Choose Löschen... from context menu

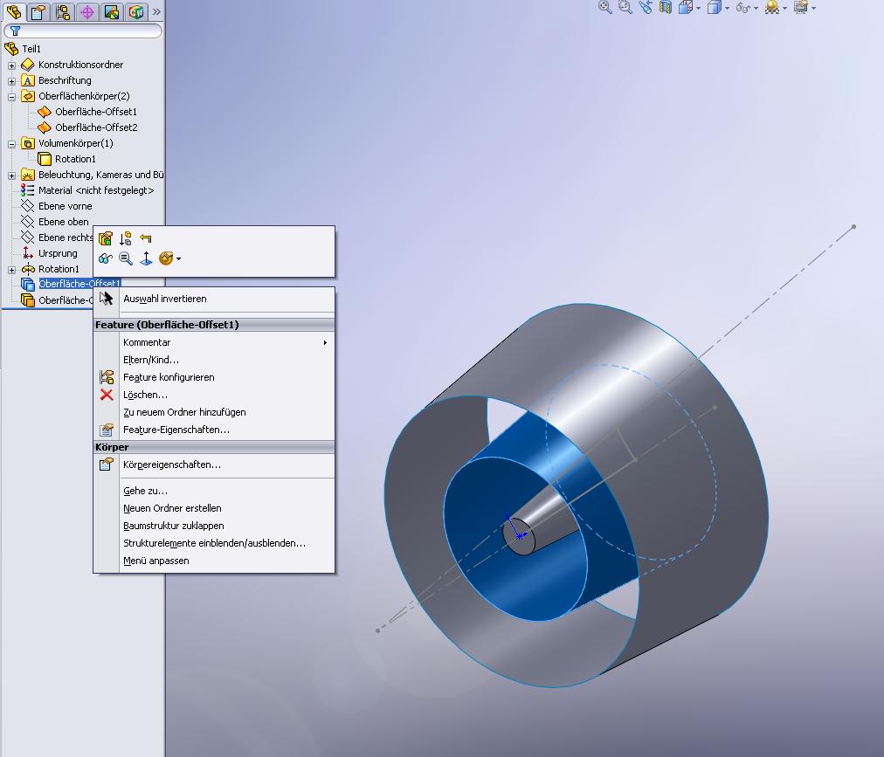145,395
